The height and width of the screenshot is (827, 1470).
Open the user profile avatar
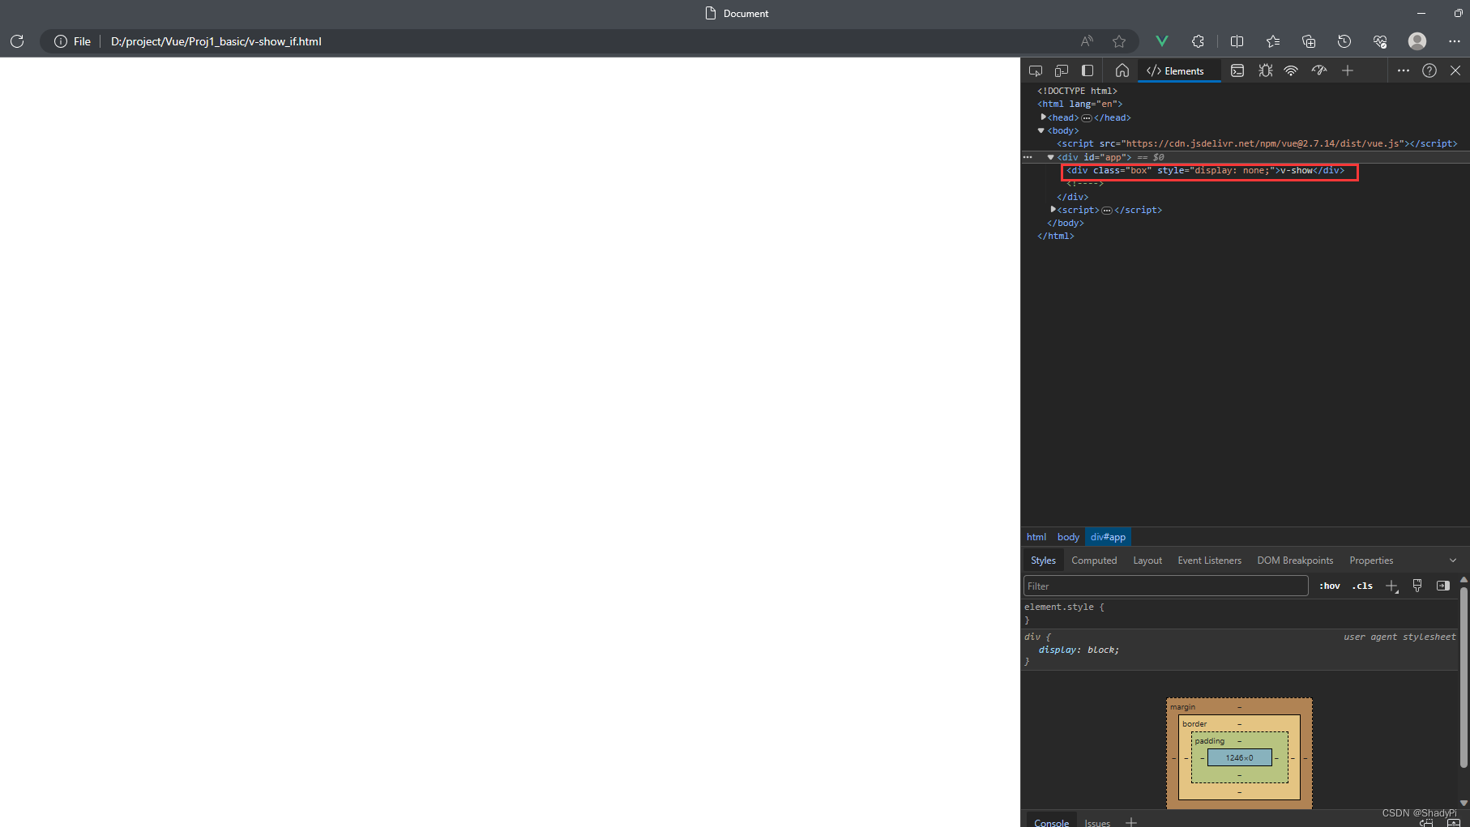point(1417,41)
